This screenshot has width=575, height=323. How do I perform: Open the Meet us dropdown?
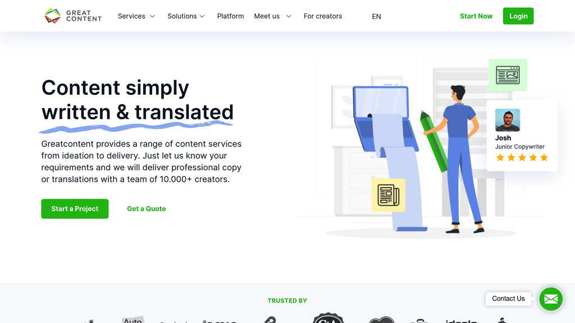pyautogui.click(x=273, y=16)
